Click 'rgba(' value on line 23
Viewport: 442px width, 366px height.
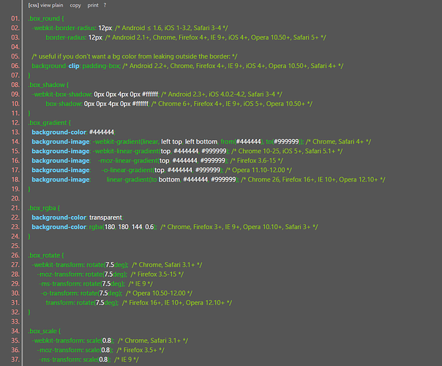97,227
